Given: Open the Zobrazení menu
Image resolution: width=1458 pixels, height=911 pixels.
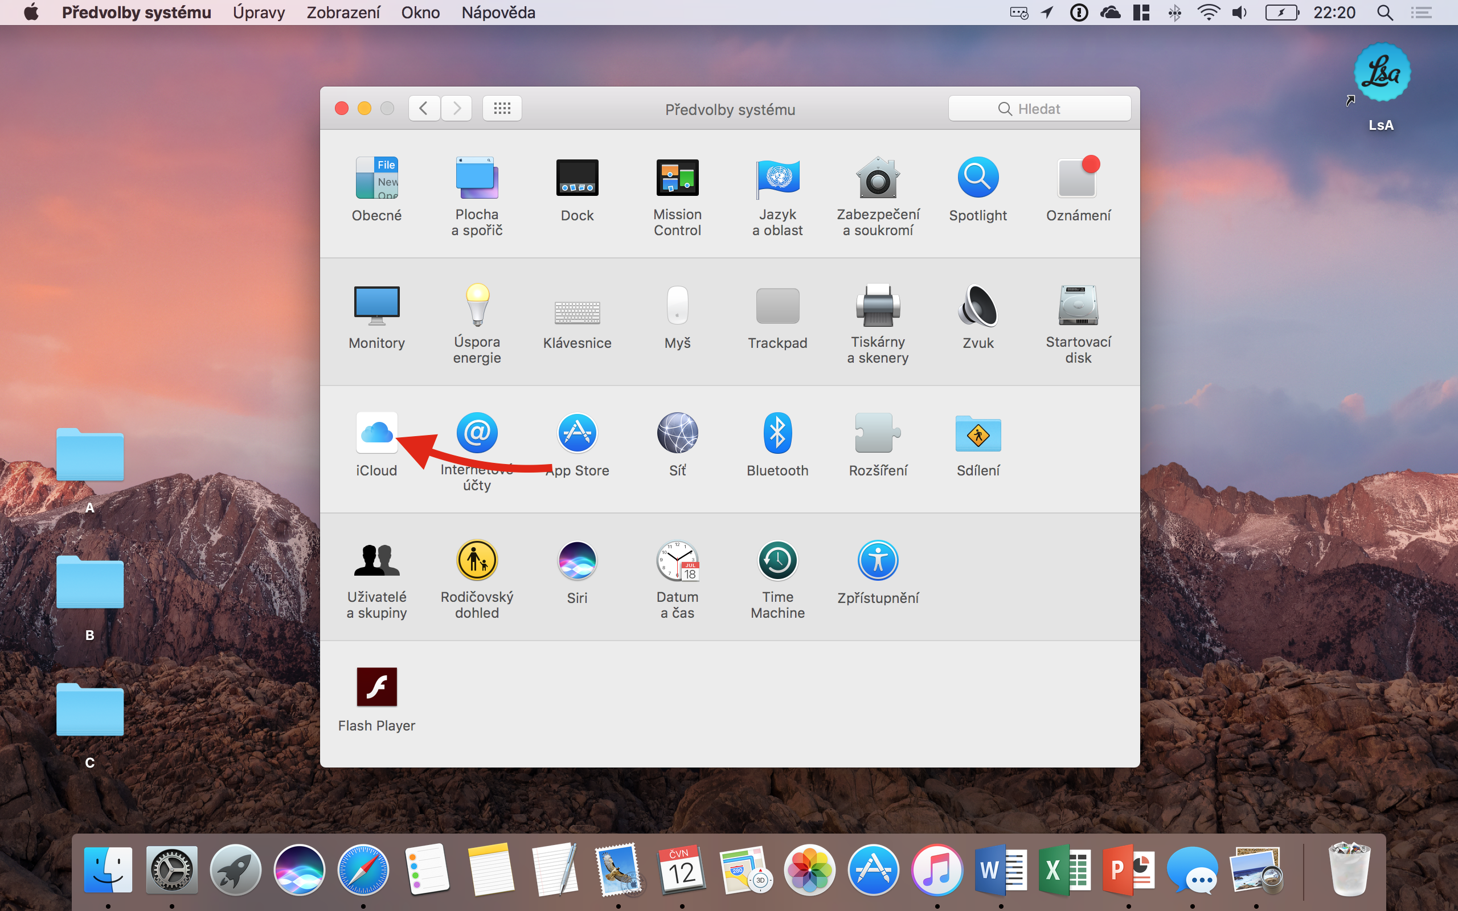Looking at the screenshot, I should [343, 13].
